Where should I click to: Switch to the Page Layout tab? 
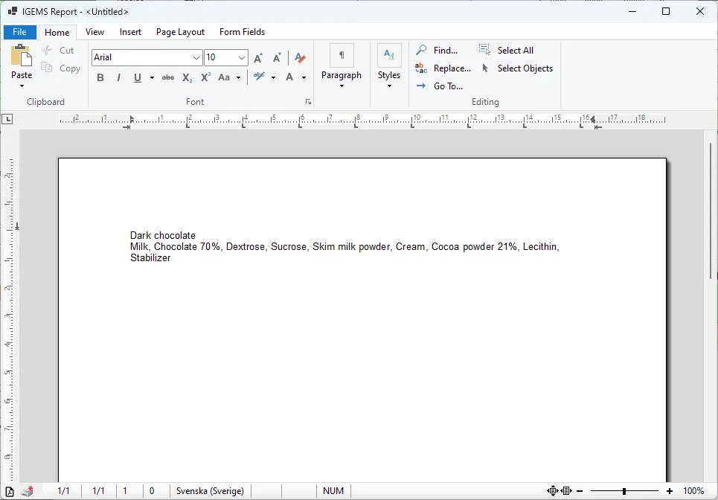point(180,32)
